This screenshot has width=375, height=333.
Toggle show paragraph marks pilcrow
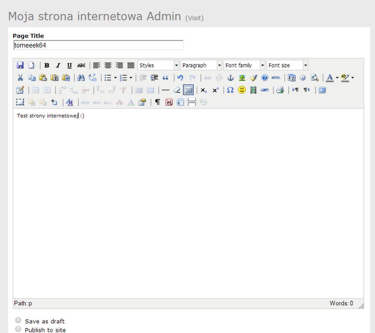(x=158, y=102)
